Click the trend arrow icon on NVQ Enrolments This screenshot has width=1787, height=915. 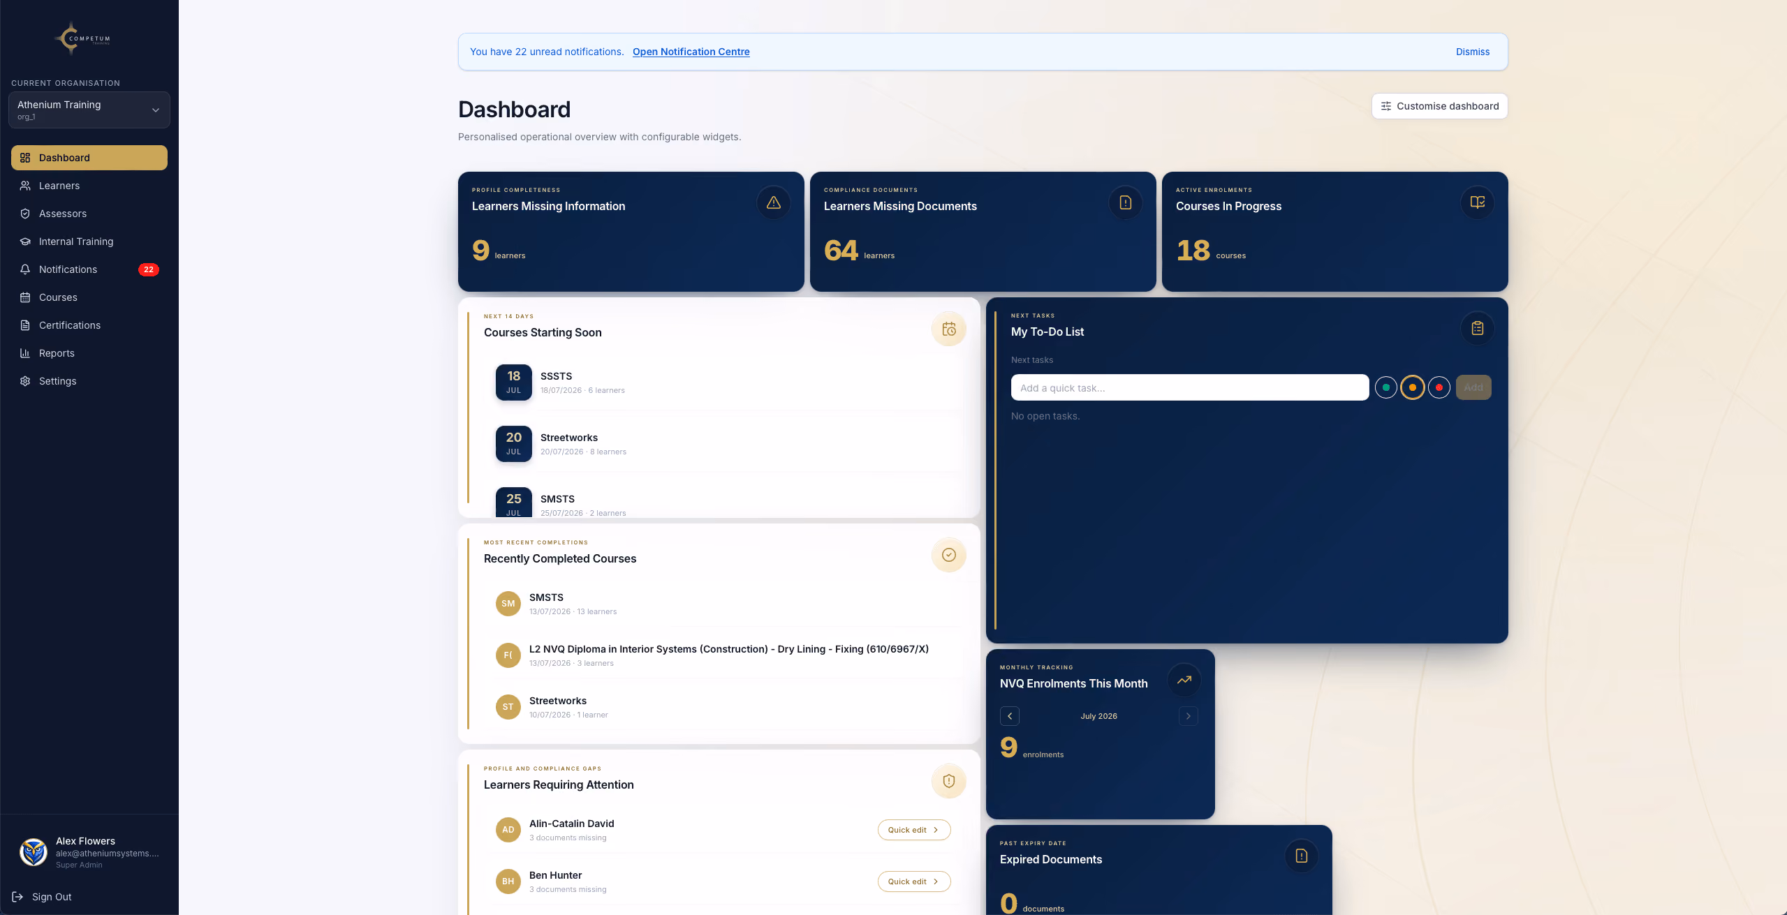[x=1184, y=680]
